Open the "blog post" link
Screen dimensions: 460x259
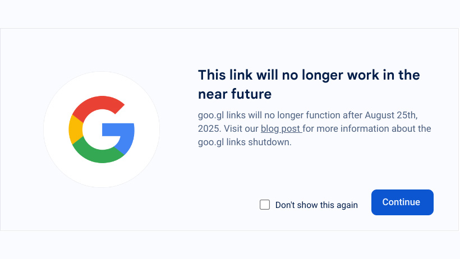pyautogui.click(x=281, y=129)
